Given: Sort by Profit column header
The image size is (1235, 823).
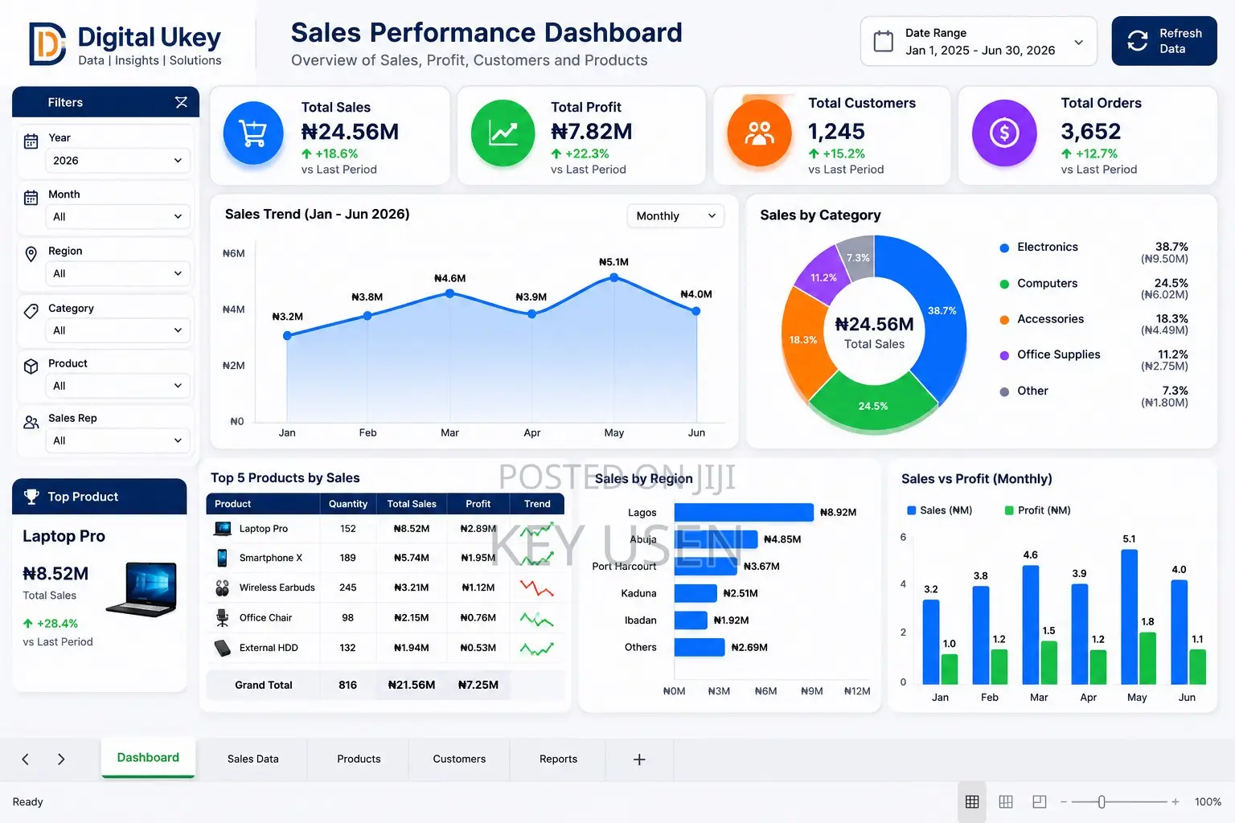Looking at the screenshot, I should coord(478,504).
